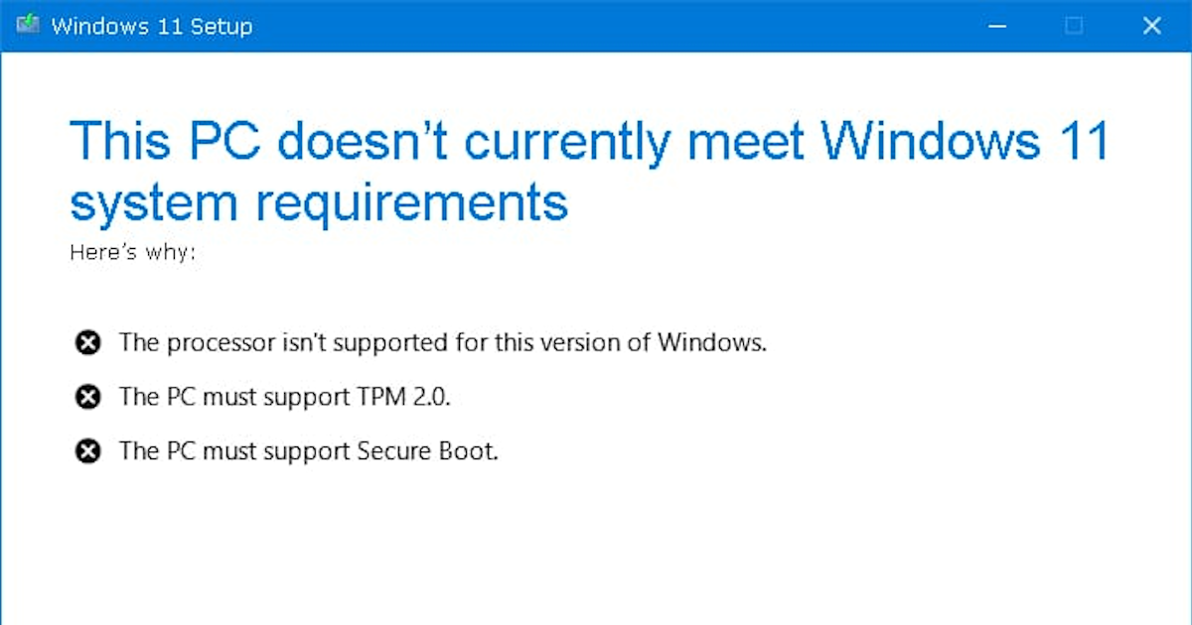Click the setup application logo at top left
1192x625 pixels.
(x=26, y=26)
